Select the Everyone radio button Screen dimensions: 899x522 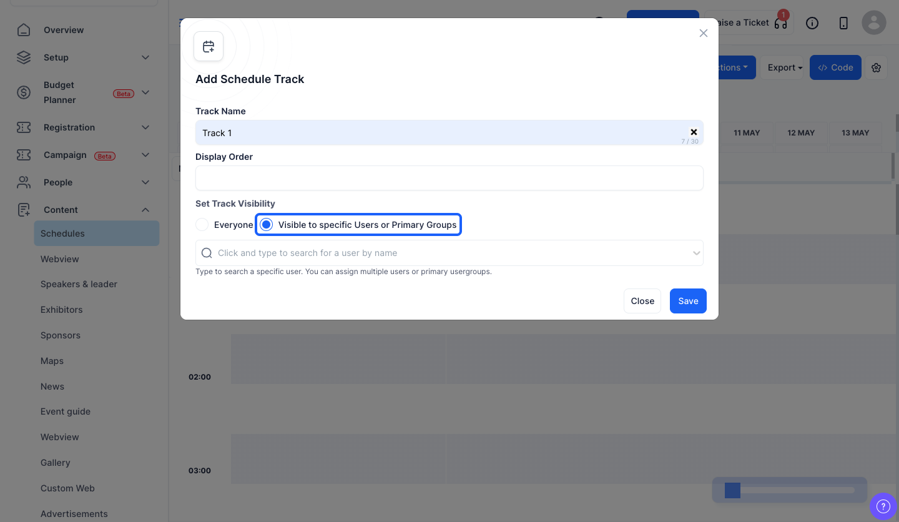click(202, 225)
